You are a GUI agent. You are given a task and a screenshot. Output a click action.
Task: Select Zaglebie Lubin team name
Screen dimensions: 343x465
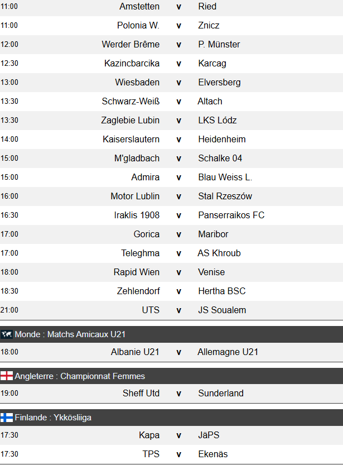(131, 121)
